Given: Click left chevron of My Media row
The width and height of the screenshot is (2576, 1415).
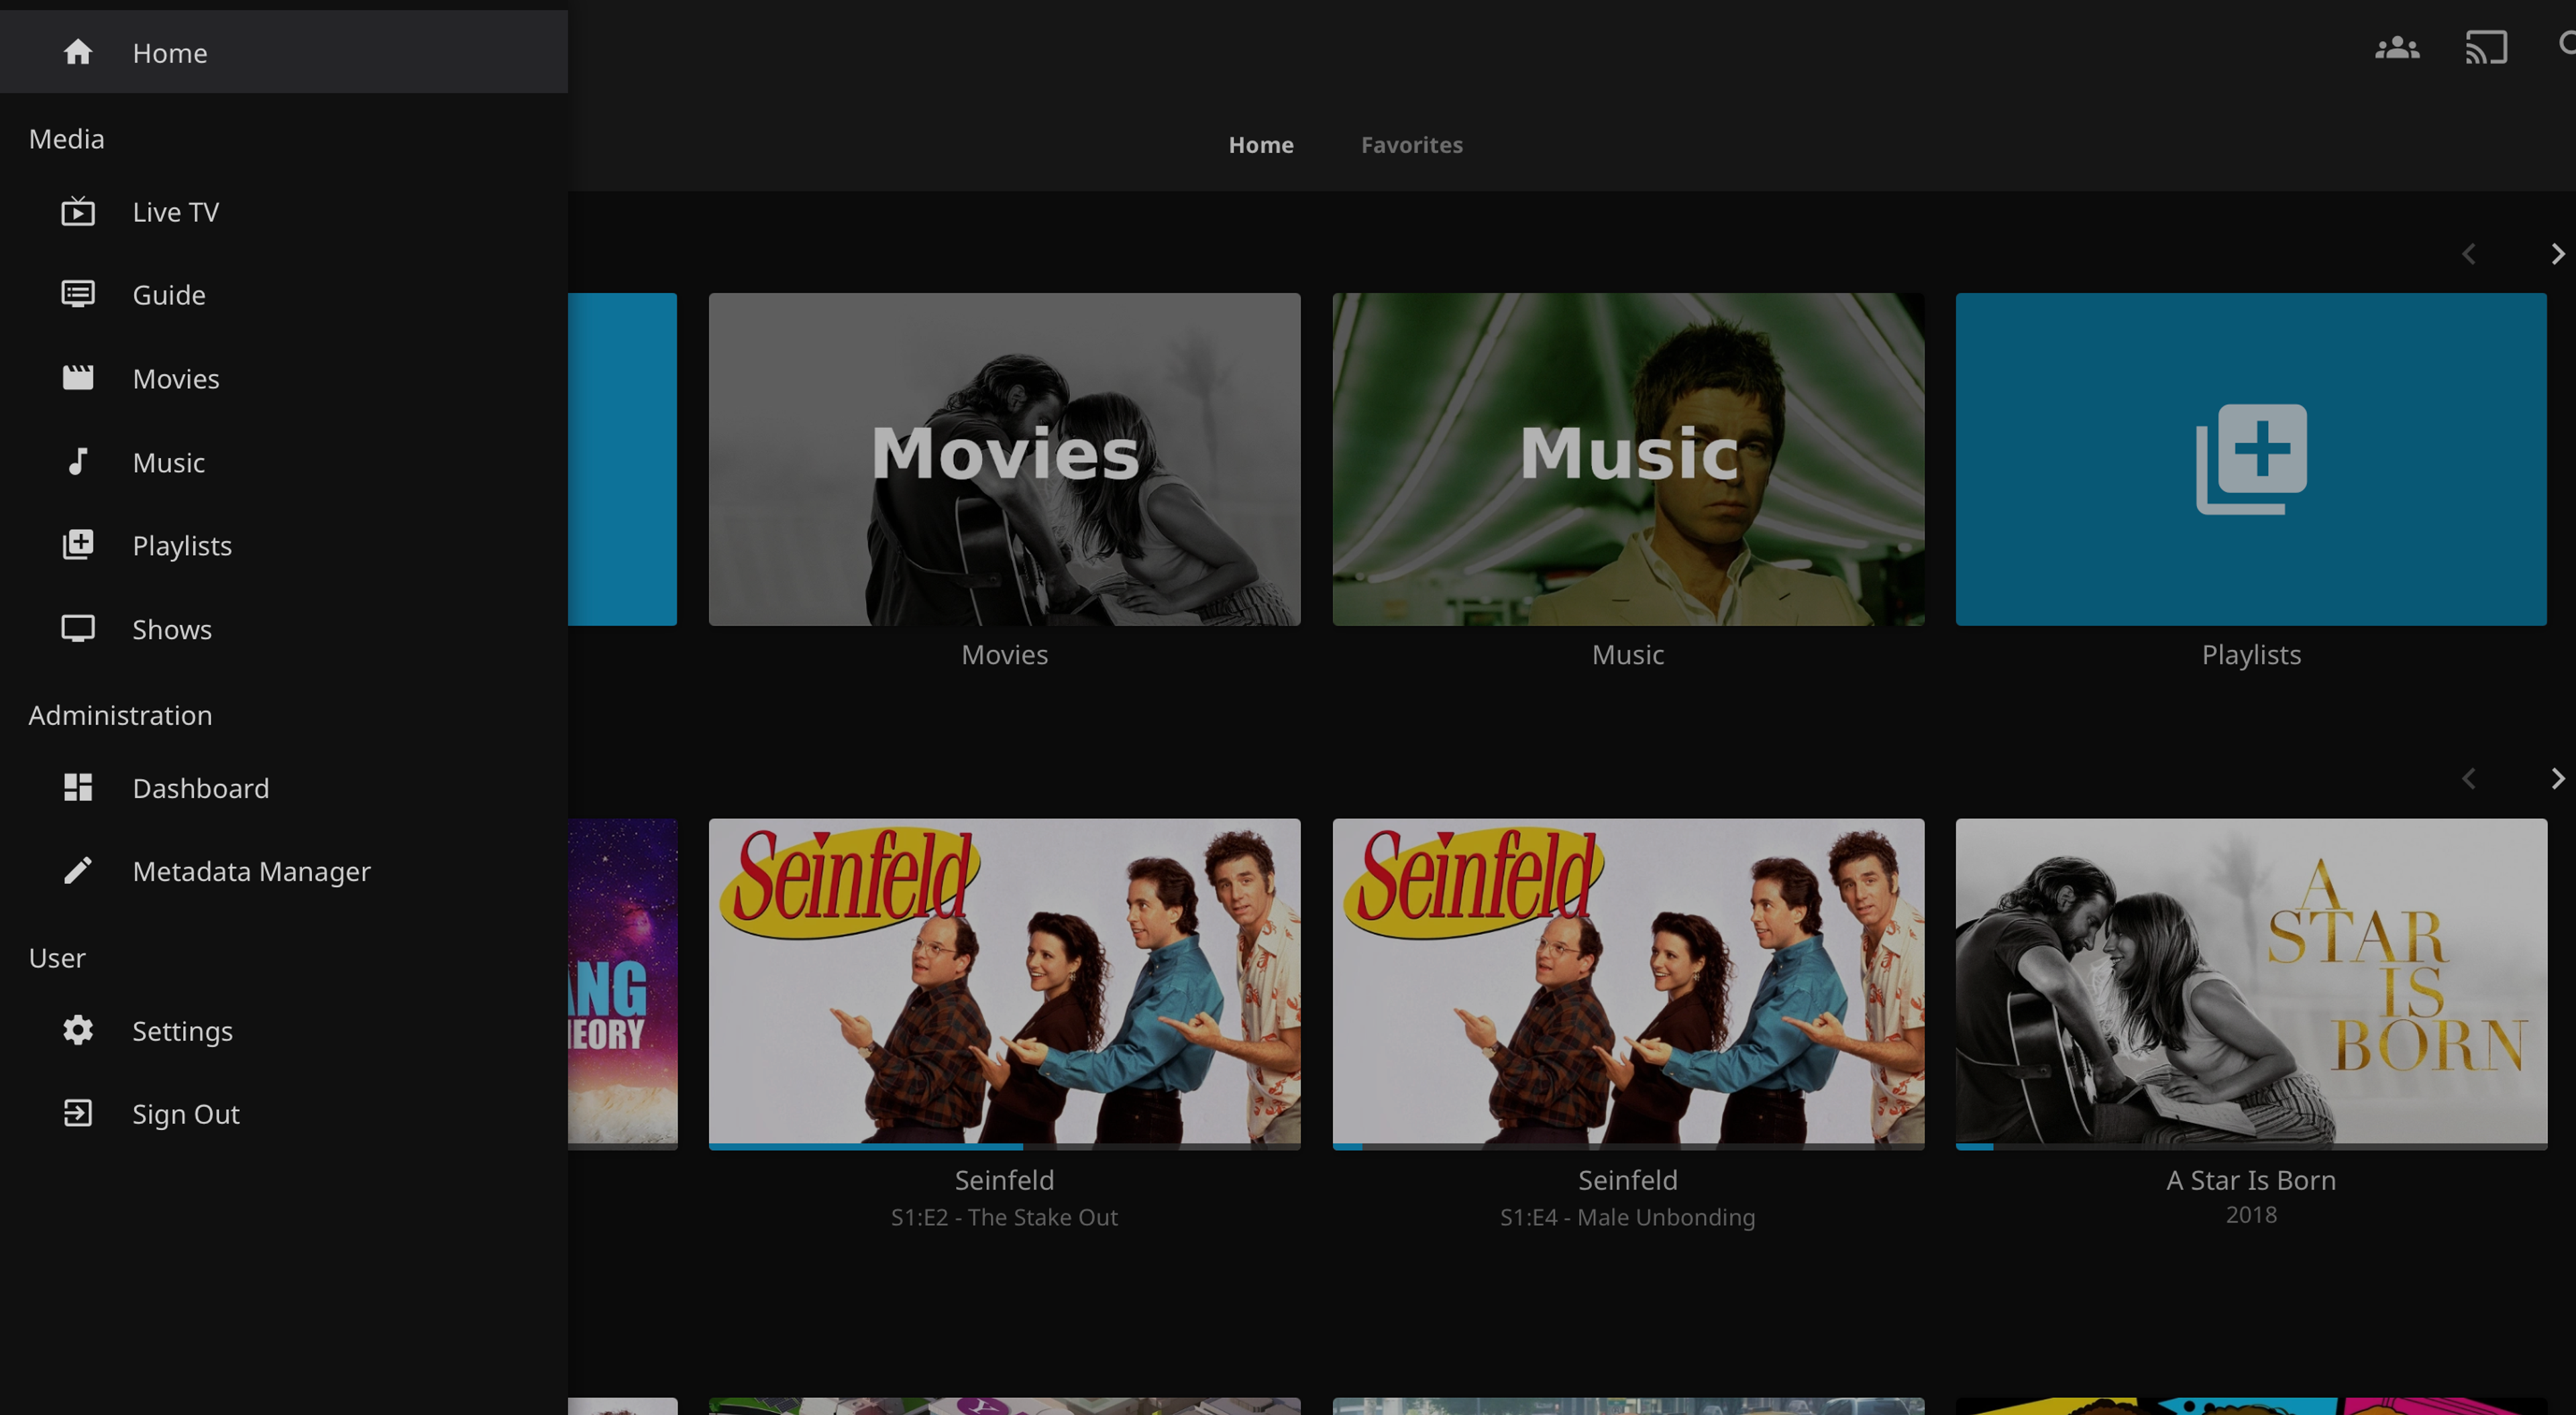Looking at the screenshot, I should tap(2469, 254).
